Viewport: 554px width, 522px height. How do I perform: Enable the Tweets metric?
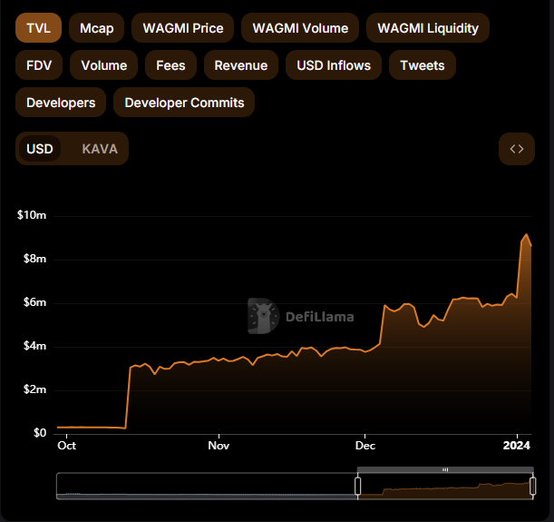(423, 65)
